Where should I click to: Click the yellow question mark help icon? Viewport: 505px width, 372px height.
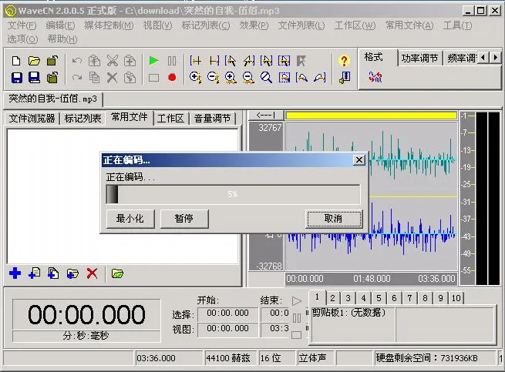tap(344, 61)
